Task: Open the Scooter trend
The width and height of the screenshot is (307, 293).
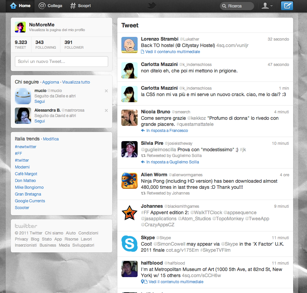Action: point(22,207)
